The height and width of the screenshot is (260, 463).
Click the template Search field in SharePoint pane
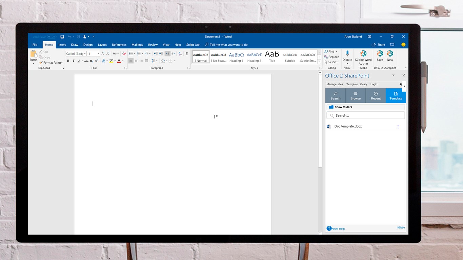366,115
